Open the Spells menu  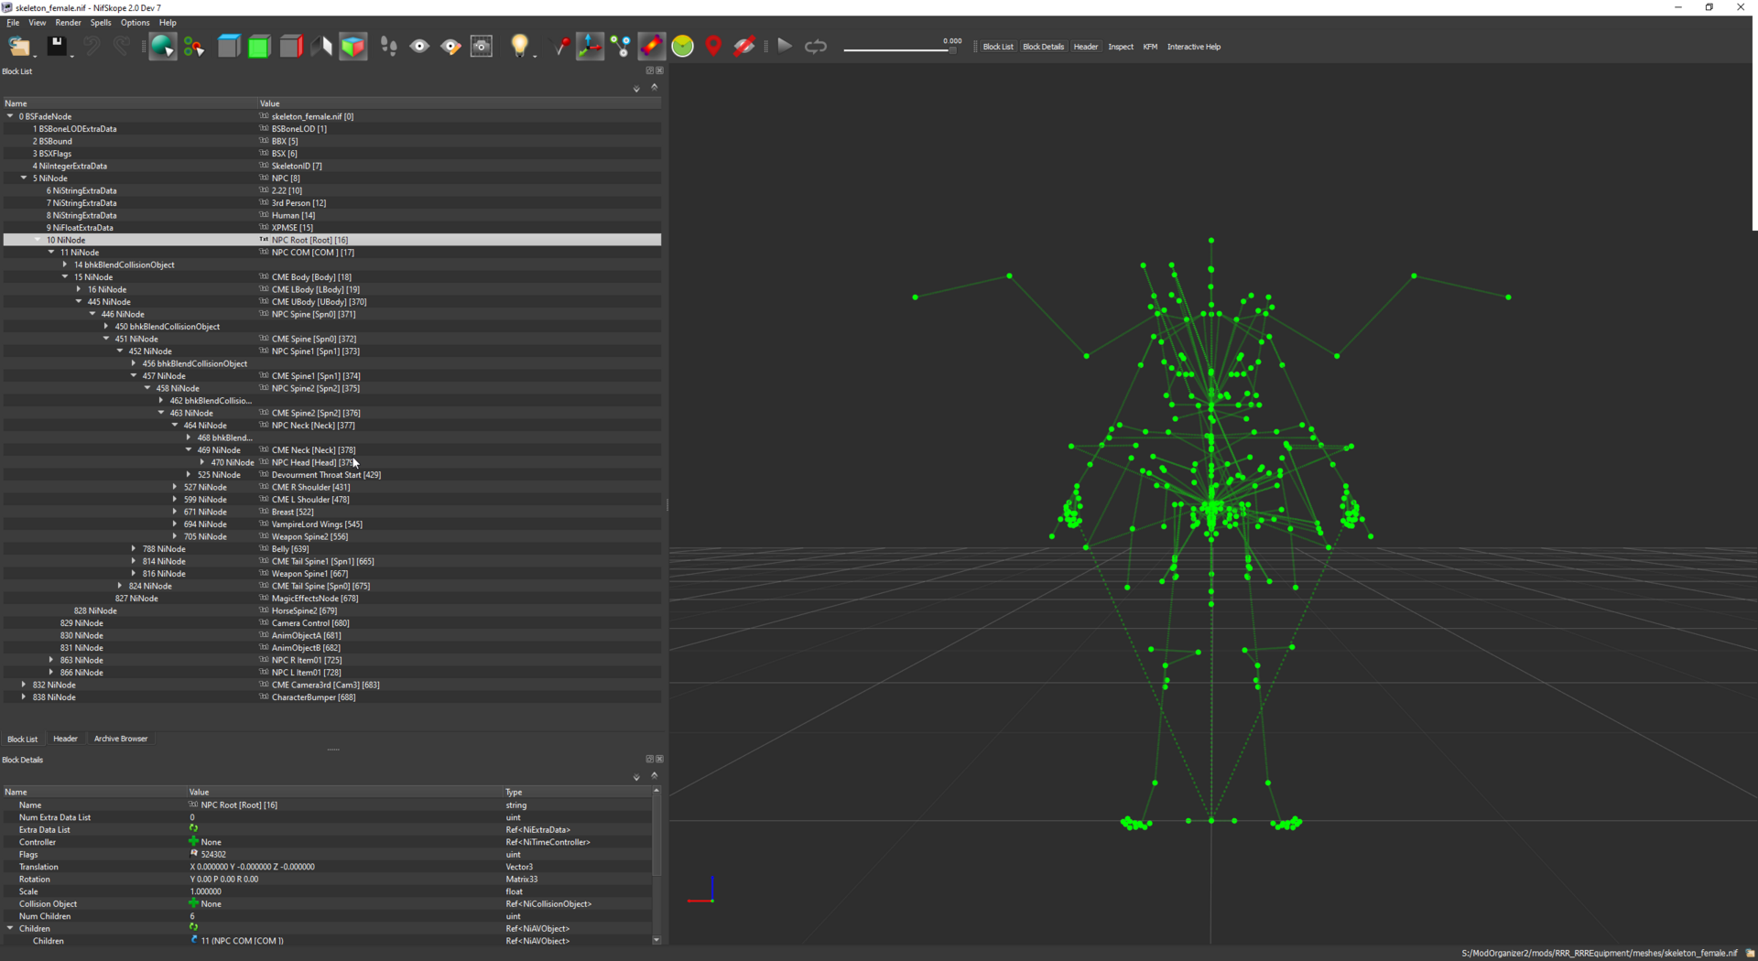tap(101, 23)
